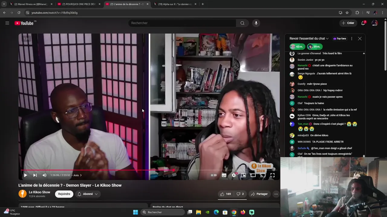Viewport: 387px width, 217px height.
Task: Open the account avatar menu
Action: (x=375, y=23)
